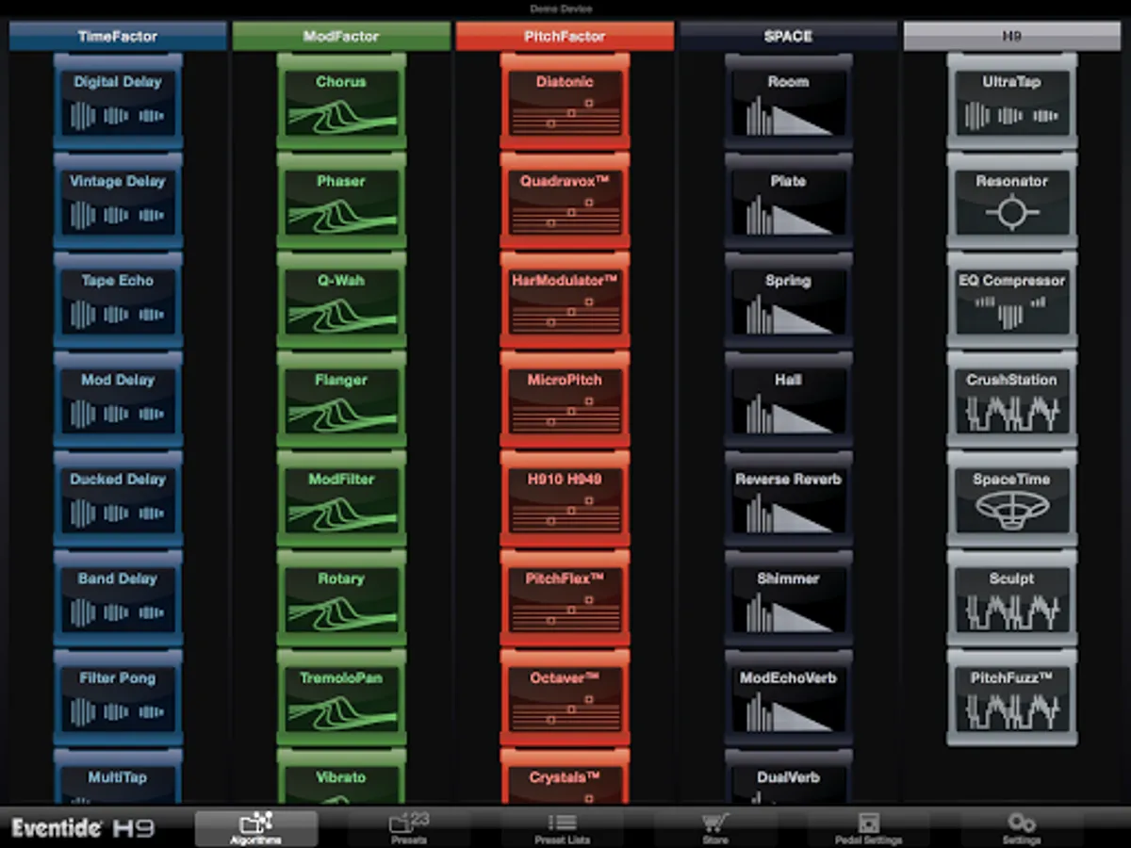
Task: Choose the DualVerb tile
Action: click(x=788, y=777)
